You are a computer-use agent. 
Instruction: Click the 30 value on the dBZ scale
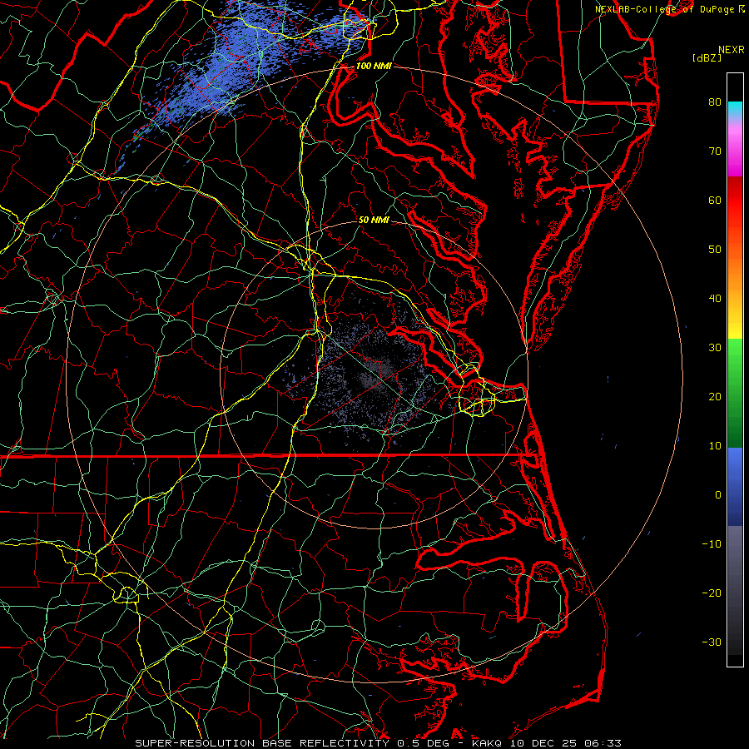(715, 348)
